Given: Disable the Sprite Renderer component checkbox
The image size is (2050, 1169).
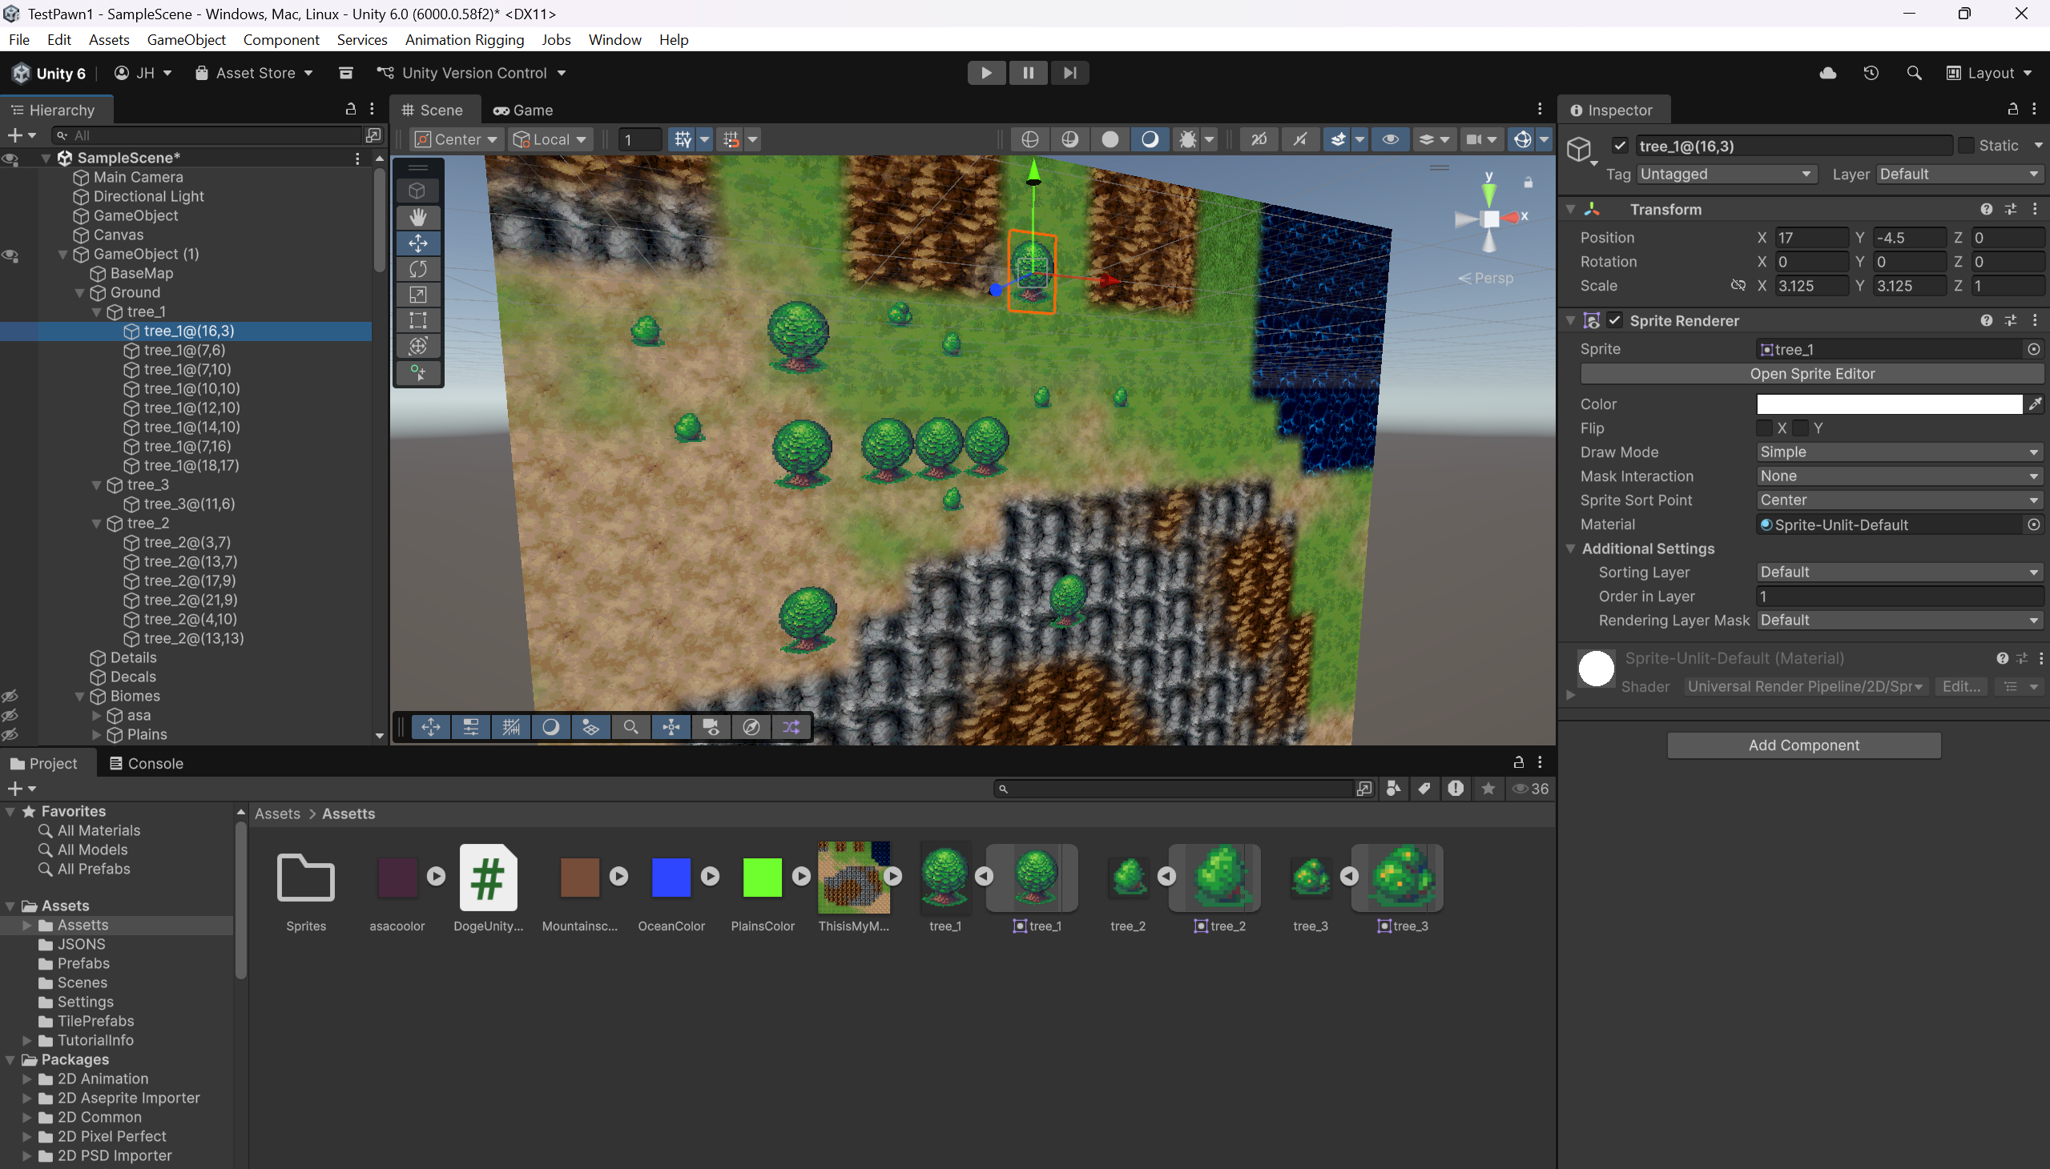Looking at the screenshot, I should [x=1615, y=320].
